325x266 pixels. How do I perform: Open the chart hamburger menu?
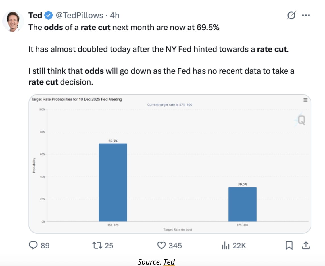pos(305,100)
